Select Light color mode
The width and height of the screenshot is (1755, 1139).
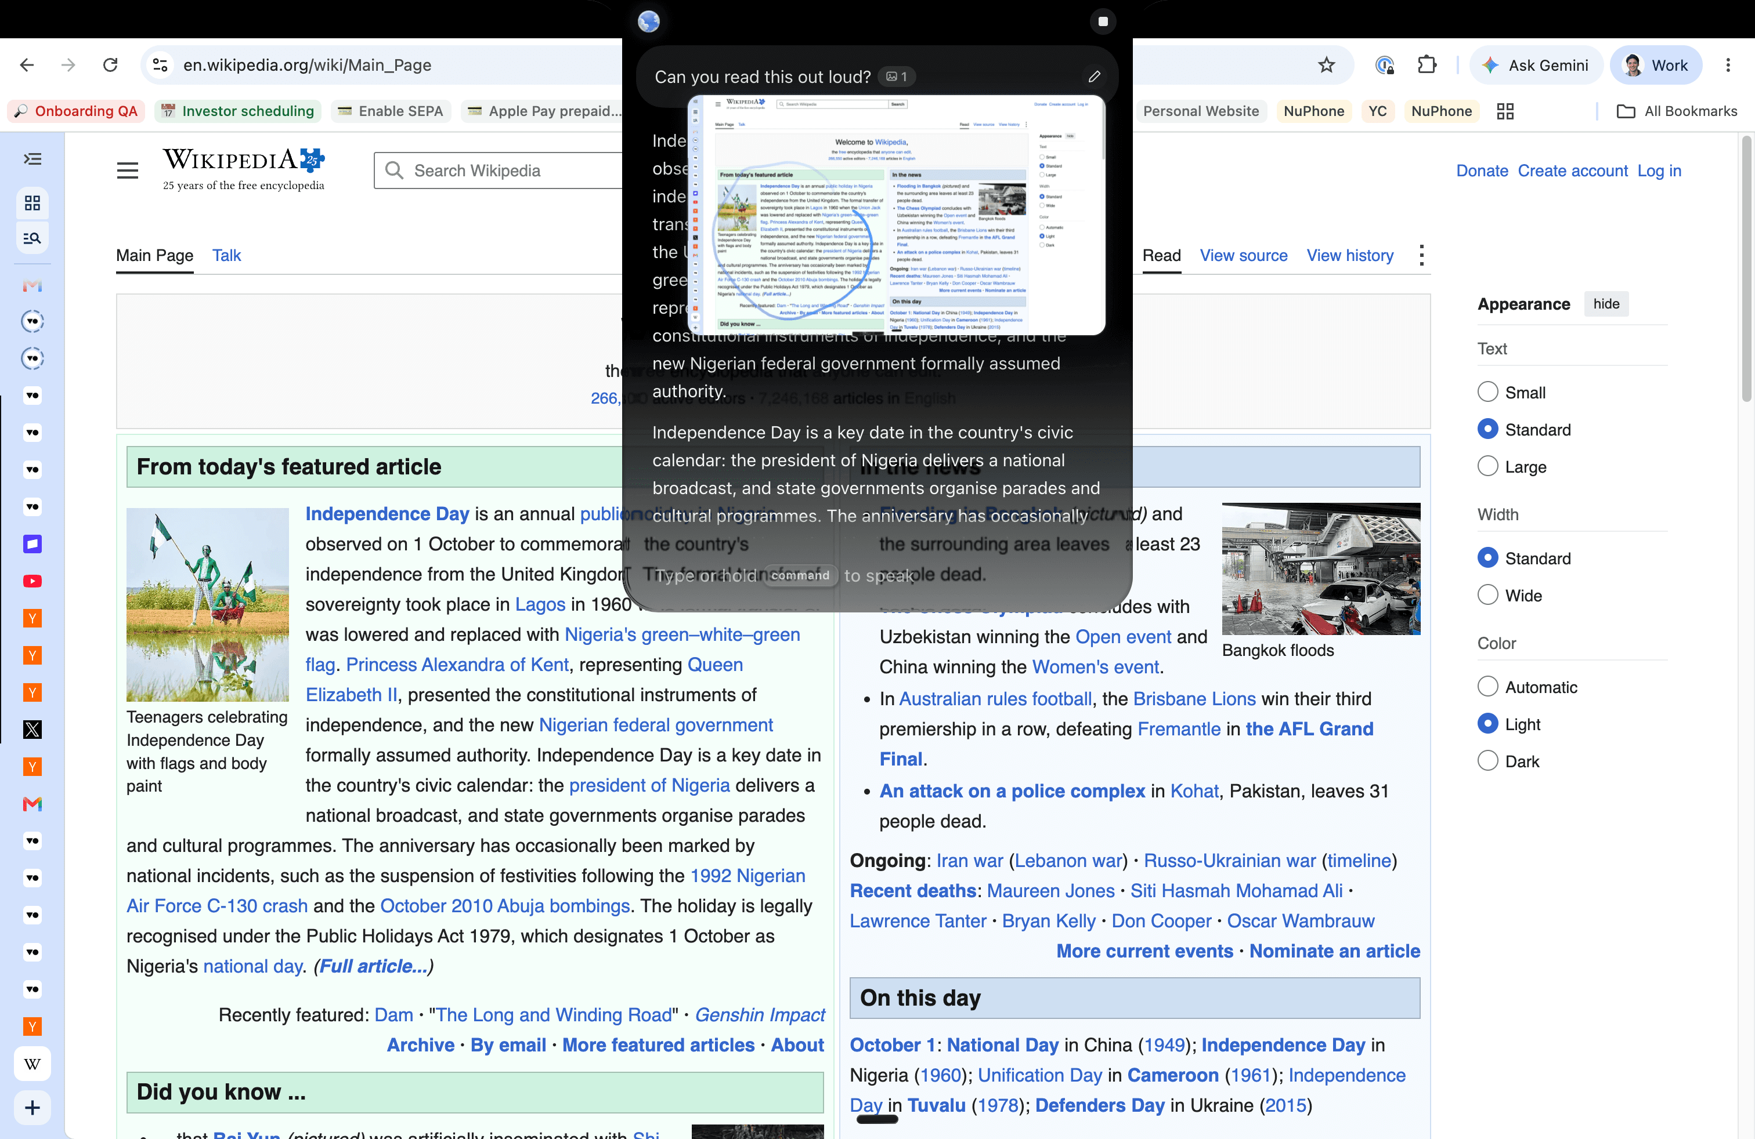[x=1487, y=724]
